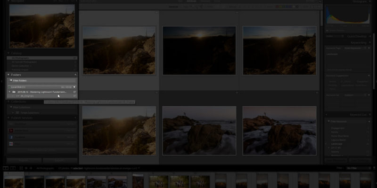The image size is (377, 188).
Task: Go back with the left arrow above filmstrip
Action: (26, 168)
